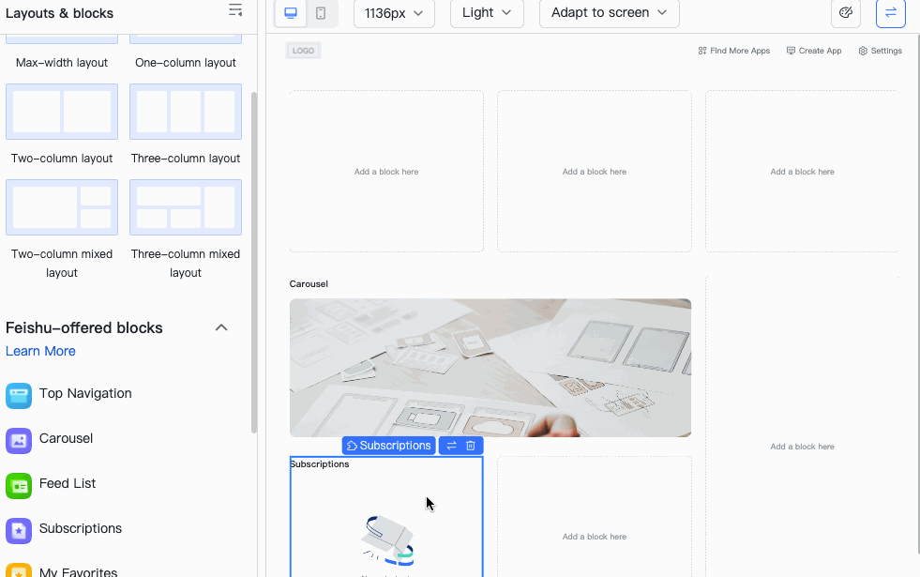This screenshot has height=577, width=920.
Task: Click the blue swap arrows button in toolbar
Action: click(x=891, y=13)
